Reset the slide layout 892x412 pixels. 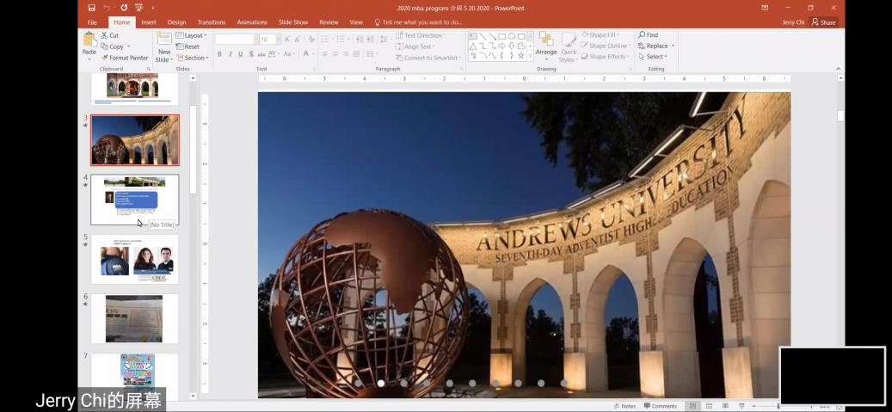(x=188, y=46)
